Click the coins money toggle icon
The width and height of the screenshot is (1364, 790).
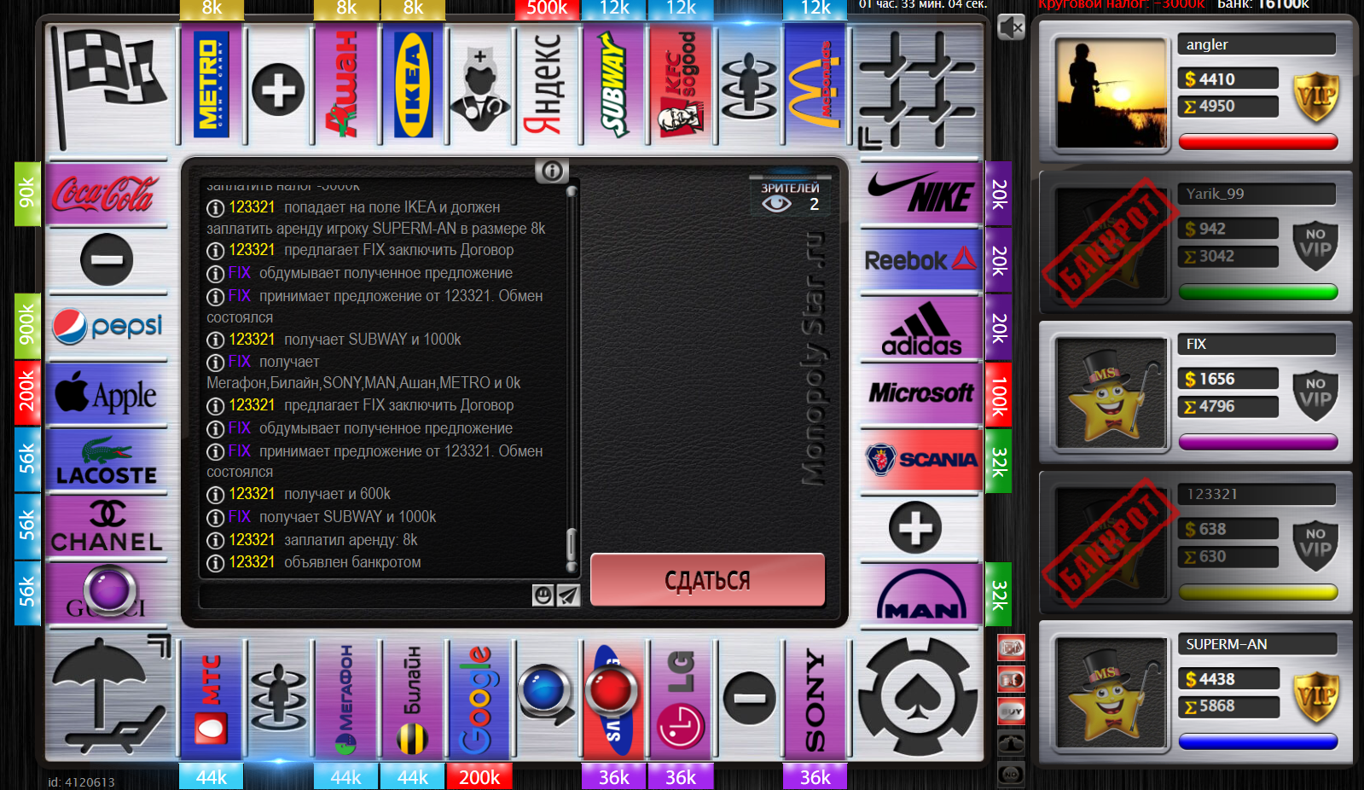point(1011,680)
